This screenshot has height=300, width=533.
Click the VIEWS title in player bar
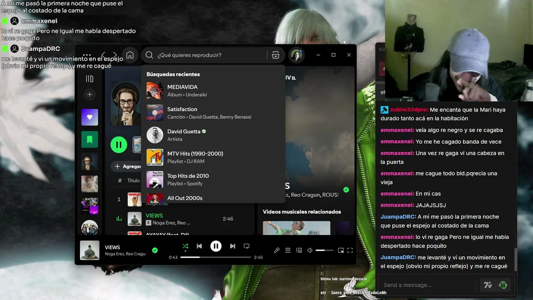coord(112,247)
